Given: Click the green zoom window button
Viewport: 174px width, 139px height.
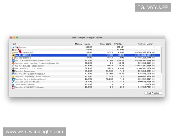Looking at the screenshot, I should (17, 38).
